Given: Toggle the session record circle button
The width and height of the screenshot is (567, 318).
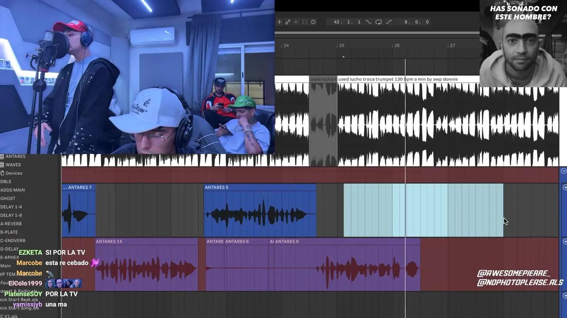Looking at the screenshot, I should (313, 22).
